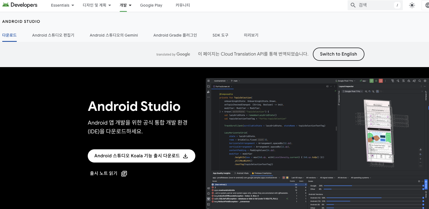The image size is (429, 209).
Task: Open the All operating systems dropdown
Action: click(361, 178)
